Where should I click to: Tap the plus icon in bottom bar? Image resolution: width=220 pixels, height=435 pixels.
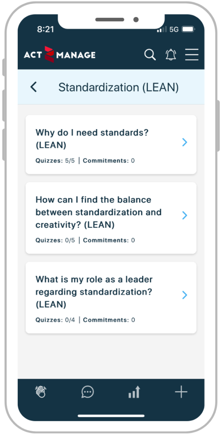181,392
